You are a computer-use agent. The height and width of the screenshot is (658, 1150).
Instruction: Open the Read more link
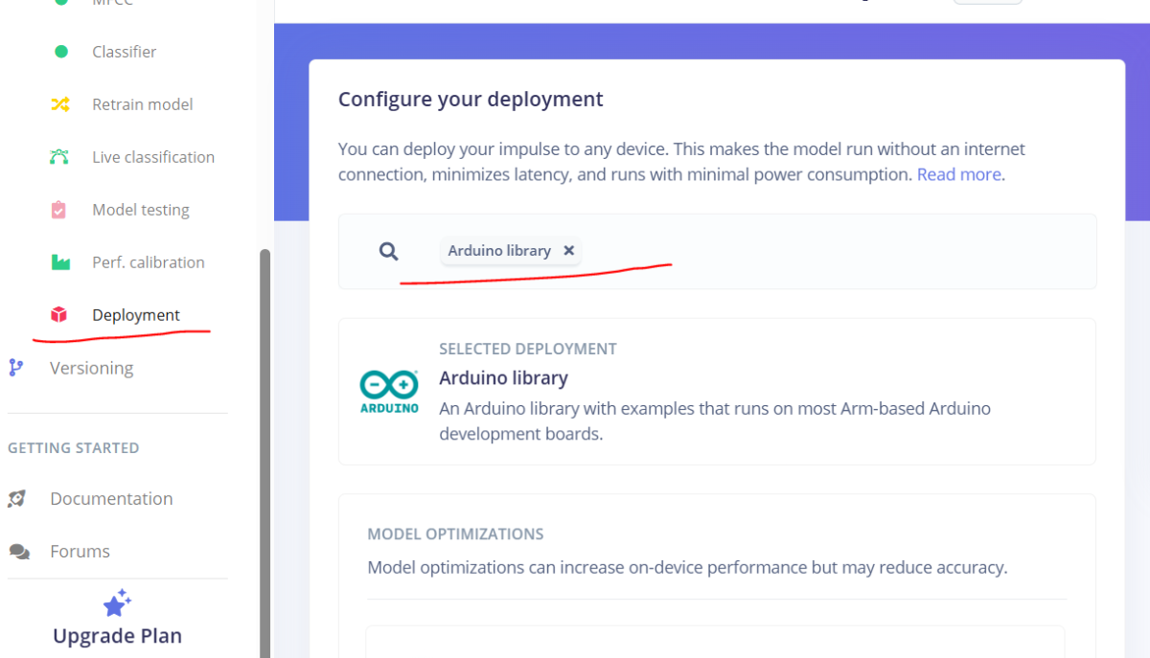(x=958, y=174)
